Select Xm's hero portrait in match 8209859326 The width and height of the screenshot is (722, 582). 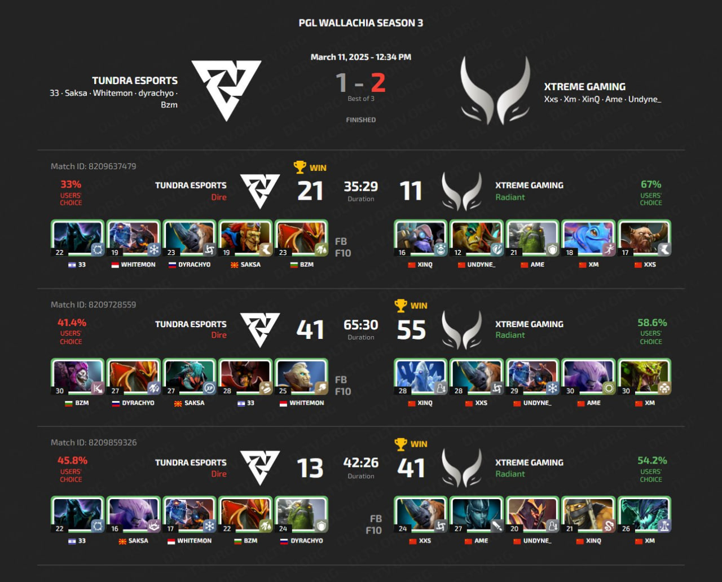click(644, 514)
